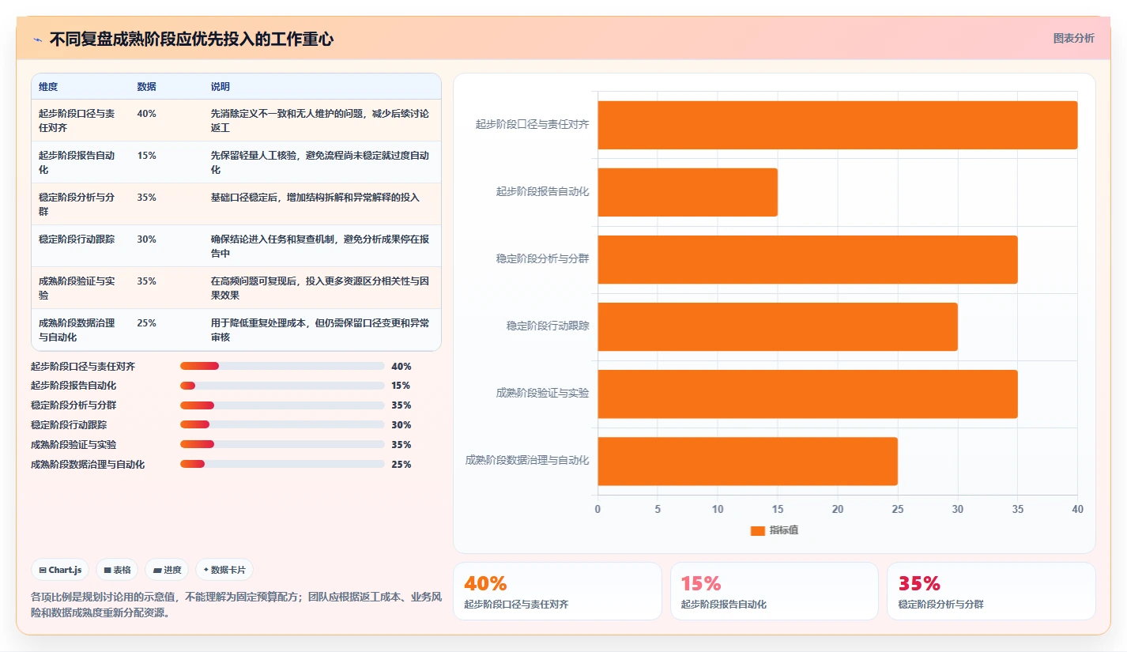Click description starting 确保结论进入任务

[x=320, y=246]
